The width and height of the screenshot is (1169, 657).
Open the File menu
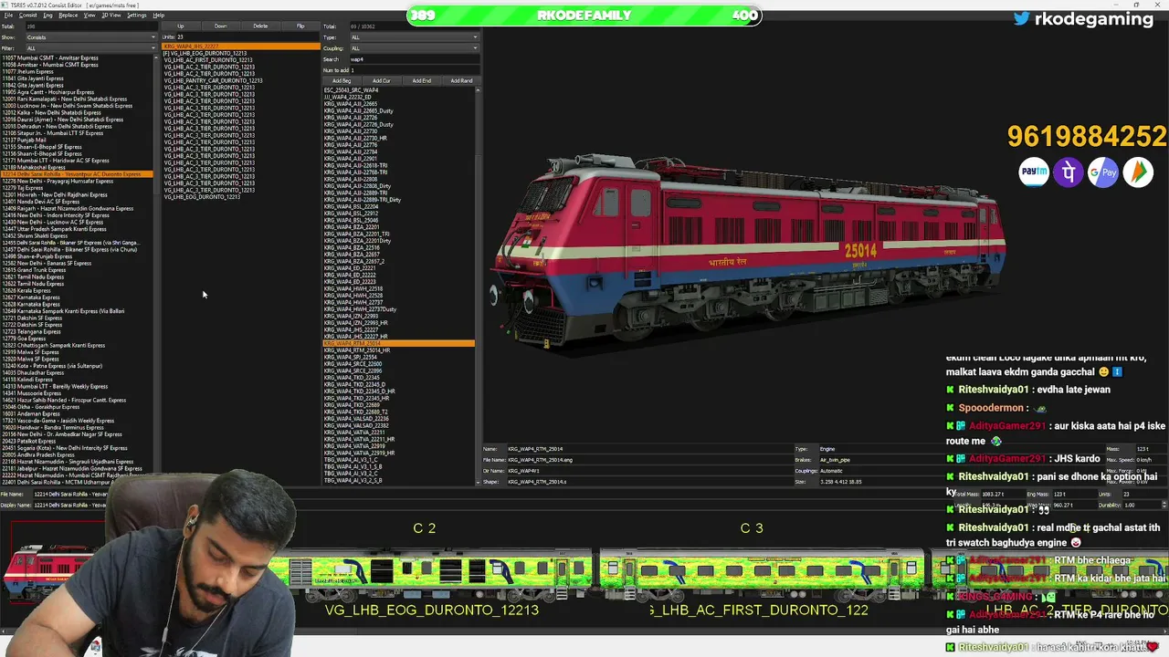coord(8,16)
